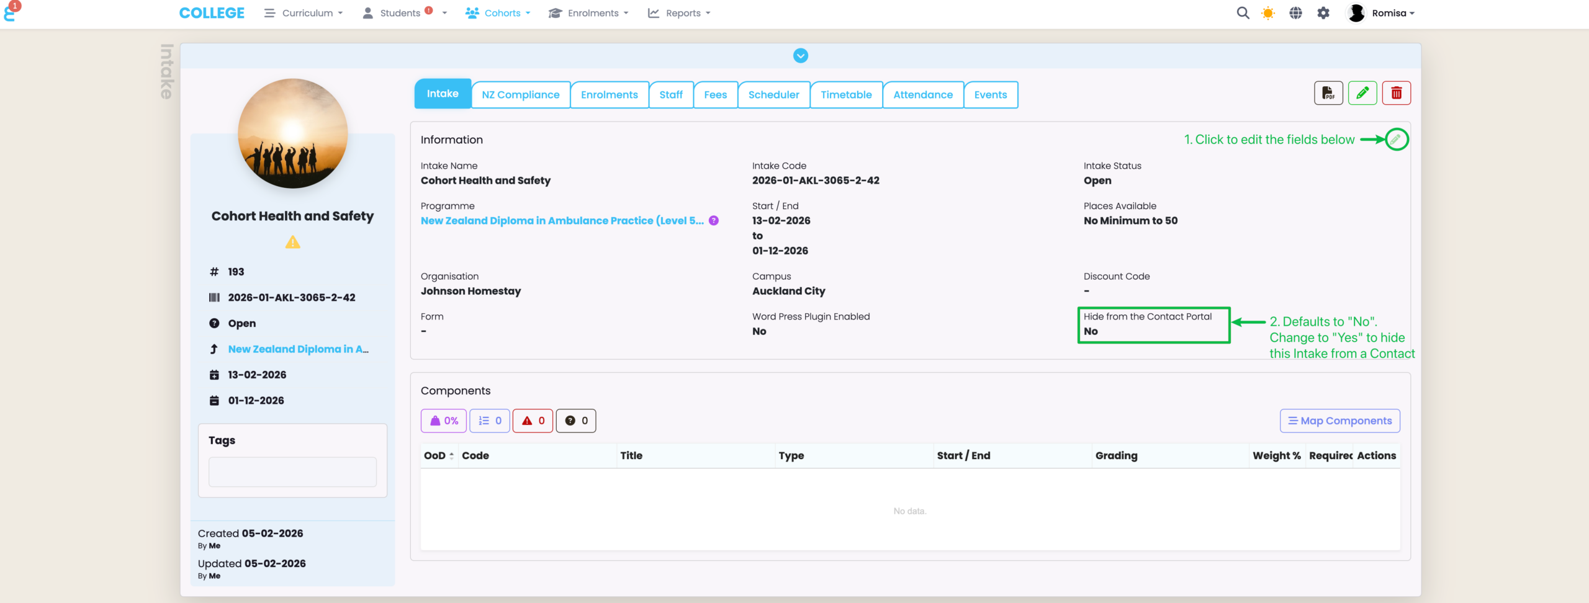Open the Timetable tab
This screenshot has height=603, width=1589.
[x=845, y=95]
